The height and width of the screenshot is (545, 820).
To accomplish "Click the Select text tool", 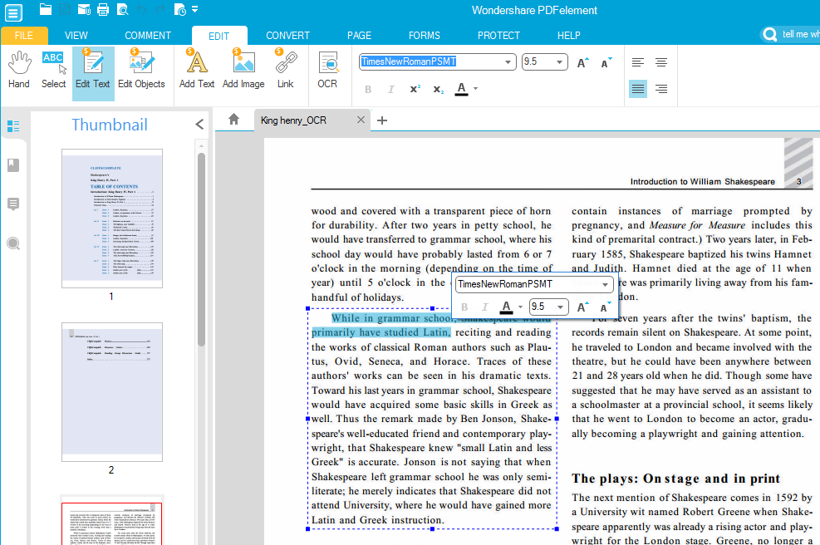I will pos(53,70).
